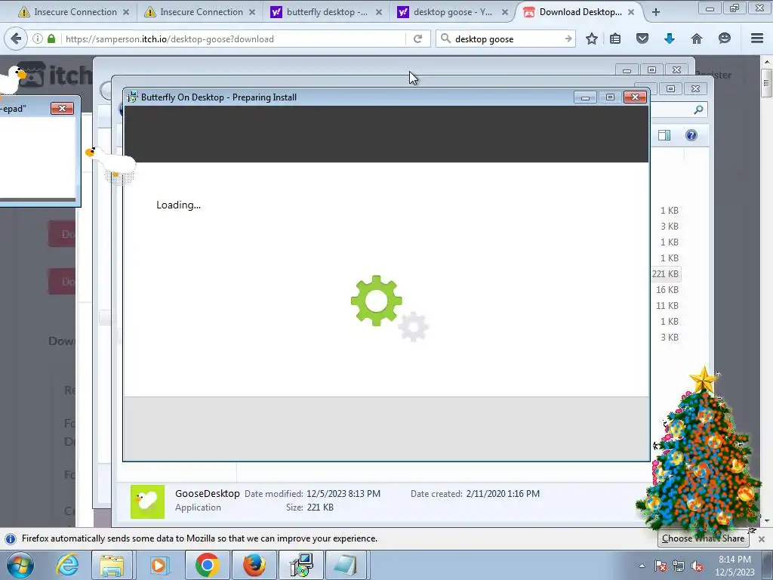Image resolution: width=773 pixels, height=580 pixels.
Task: Go to Firefox home page icon
Action: 696,39
